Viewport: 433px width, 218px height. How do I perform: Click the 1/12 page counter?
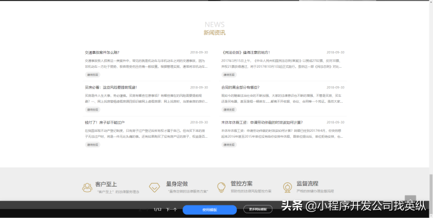(158, 210)
